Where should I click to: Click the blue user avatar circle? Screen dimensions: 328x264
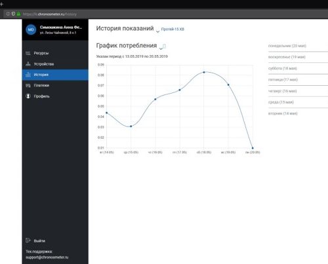(x=31, y=29)
